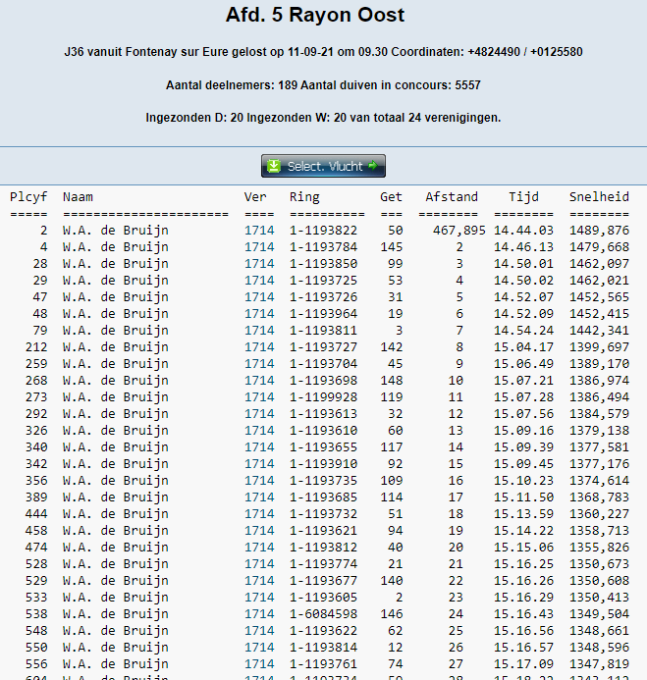The width and height of the screenshot is (647, 680).
Task: Click the Tijd column header
Action: pyautogui.click(x=523, y=197)
